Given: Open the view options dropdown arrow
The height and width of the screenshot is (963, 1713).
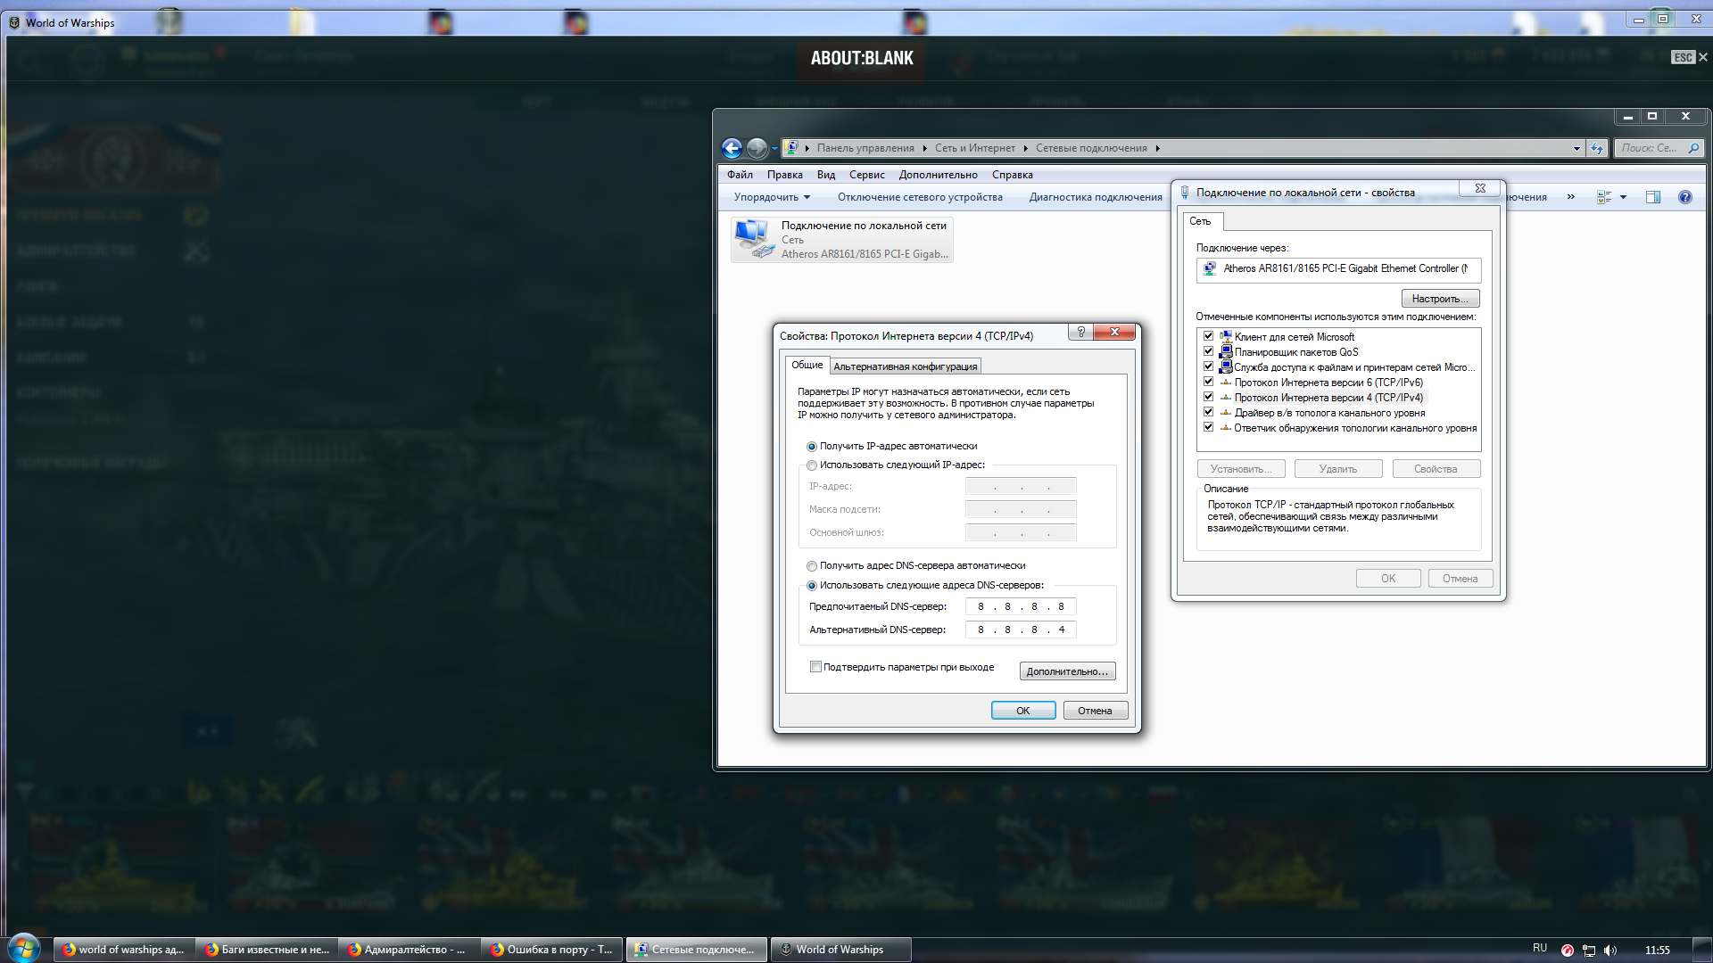Looking at the screenshot, I should point(1623,197).
